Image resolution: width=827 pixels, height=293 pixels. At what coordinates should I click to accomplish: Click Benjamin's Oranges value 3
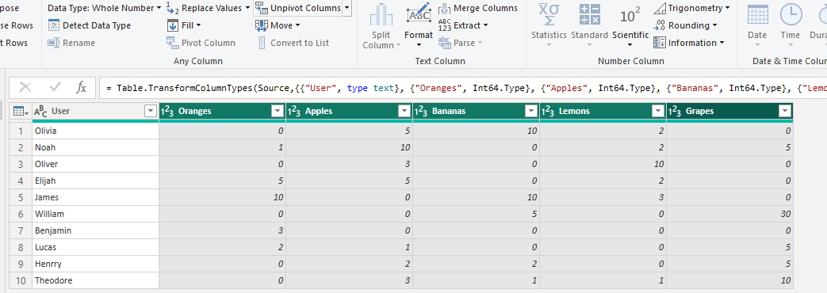coord(223,230)
